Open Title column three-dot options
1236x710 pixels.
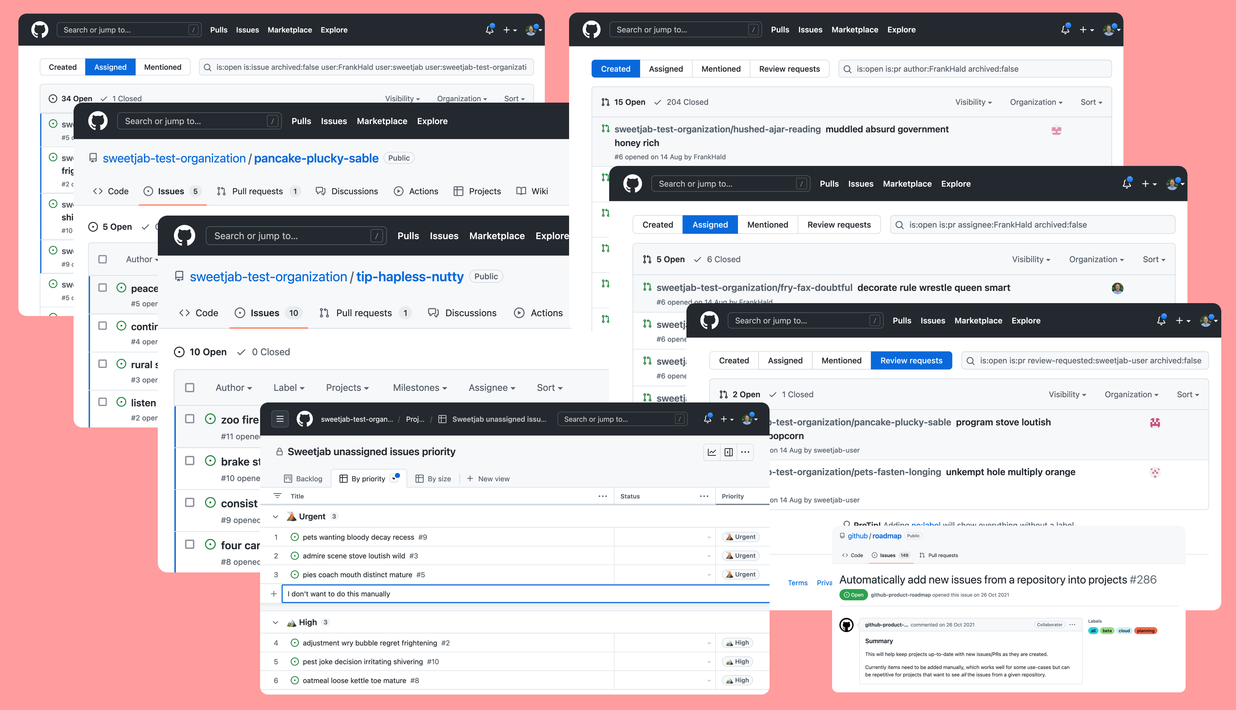pyautogui.click(x=603, y=496)
